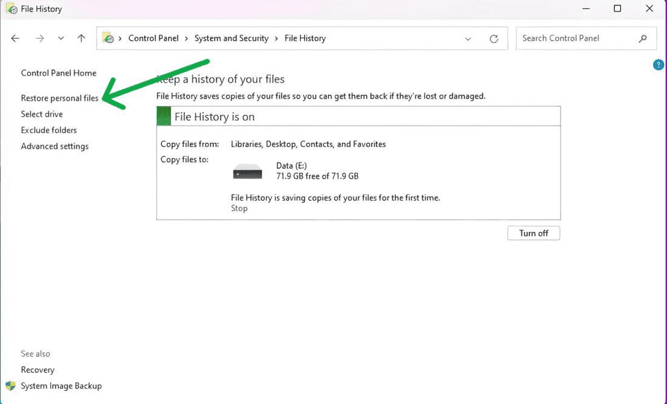Open Advanced settings in the sidebar
Image resolution: width=667 pixels, height=404 pixels.
(54, 146)
